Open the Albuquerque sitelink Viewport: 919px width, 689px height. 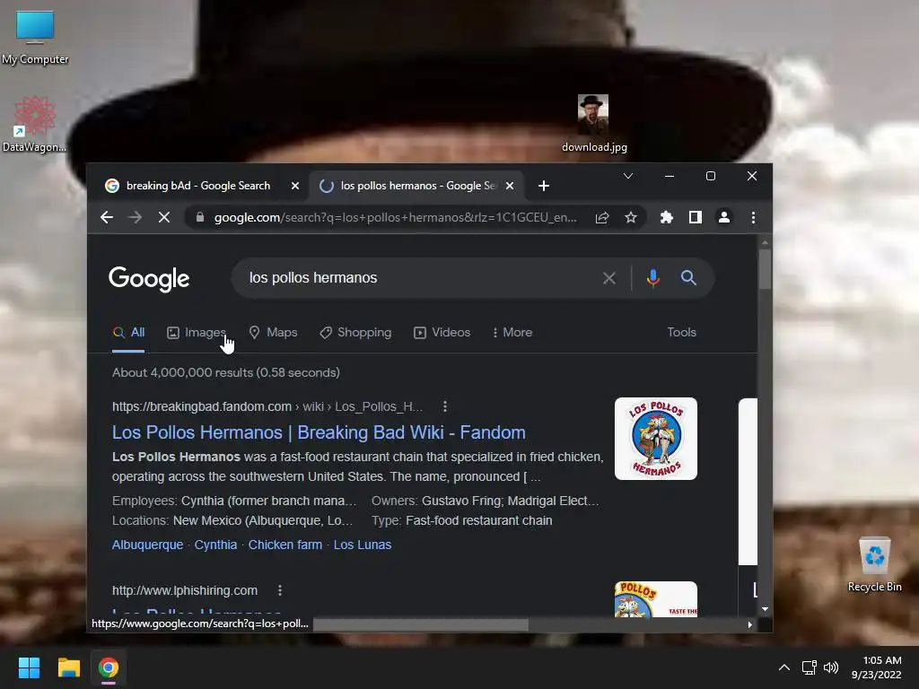[148, 545]
